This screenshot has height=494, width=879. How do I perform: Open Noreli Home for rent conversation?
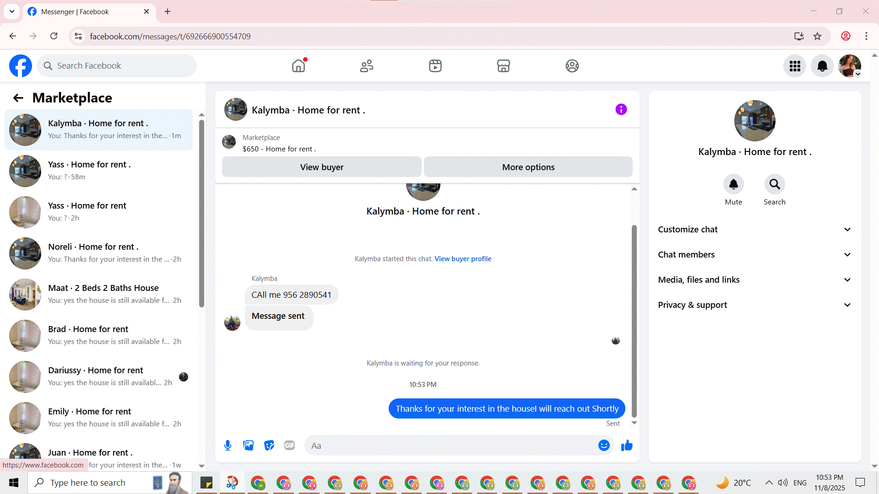tap(98, 253)
